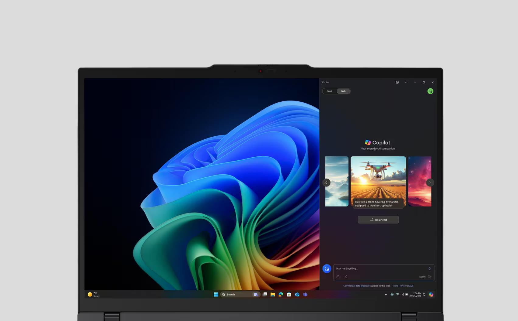Screen dimensions: 518x321
Task: Switch Copilot to Web mode
Action: pos(343,91)
